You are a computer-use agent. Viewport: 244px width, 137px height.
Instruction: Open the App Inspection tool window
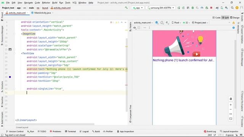pos(125,131)
